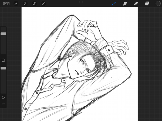Open the 갤러리 (Gallery) view
The width and height of the screenshot is (162, 121).
pyautogui.click(x=6, y=3)
